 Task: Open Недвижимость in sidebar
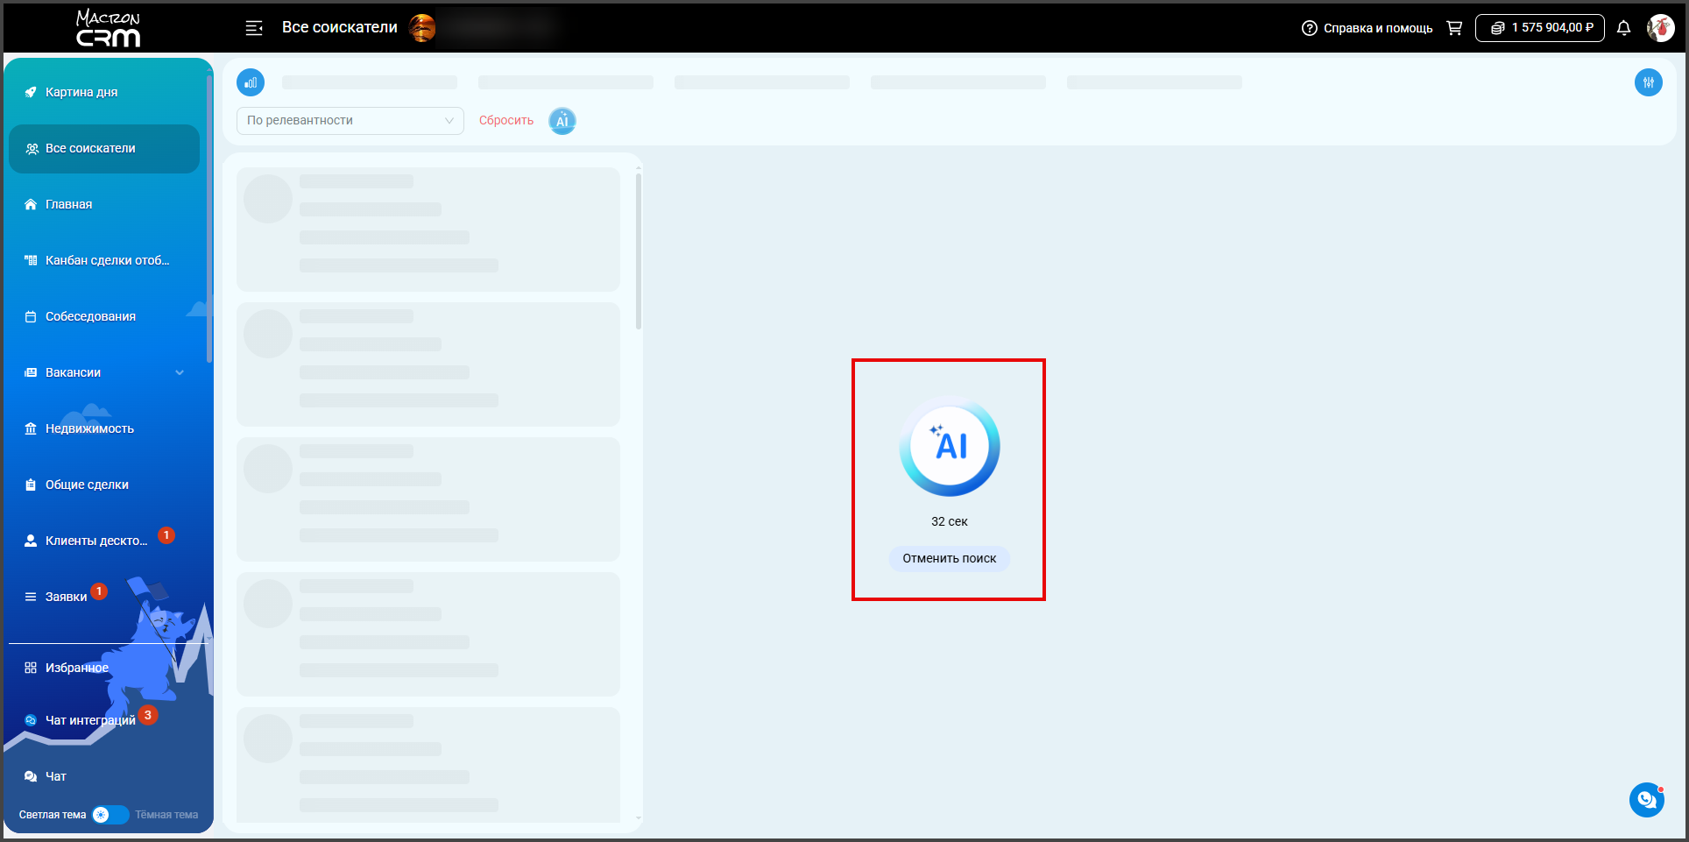point(104,428)
